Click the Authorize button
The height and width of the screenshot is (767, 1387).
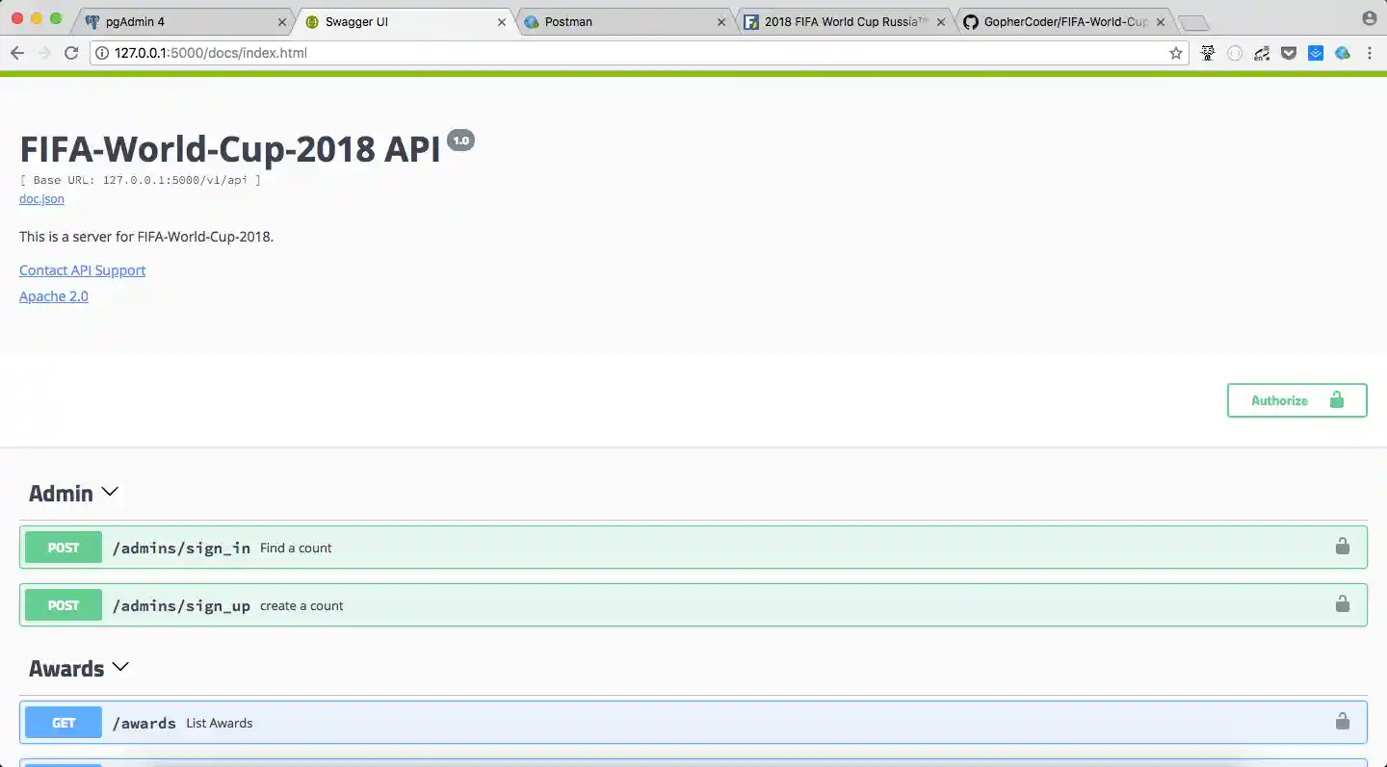click(1278, 399)
